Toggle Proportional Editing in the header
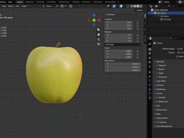The height and width of the screenshot is (138, 184). coord(71,6)
